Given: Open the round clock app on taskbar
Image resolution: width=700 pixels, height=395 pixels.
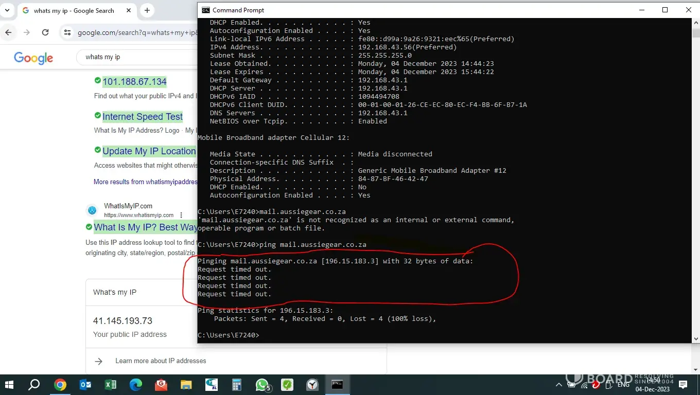Looking at the screenshot, I should (312, 384).
